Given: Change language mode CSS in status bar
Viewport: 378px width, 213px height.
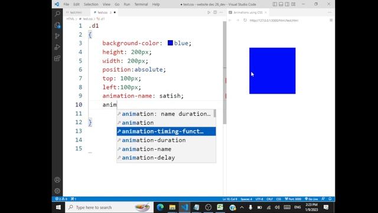Looking at the screenshot, I should point(278,199).
